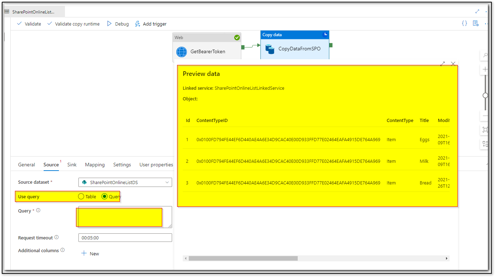Maximize the Preview data panel

(x=442, y=64)
